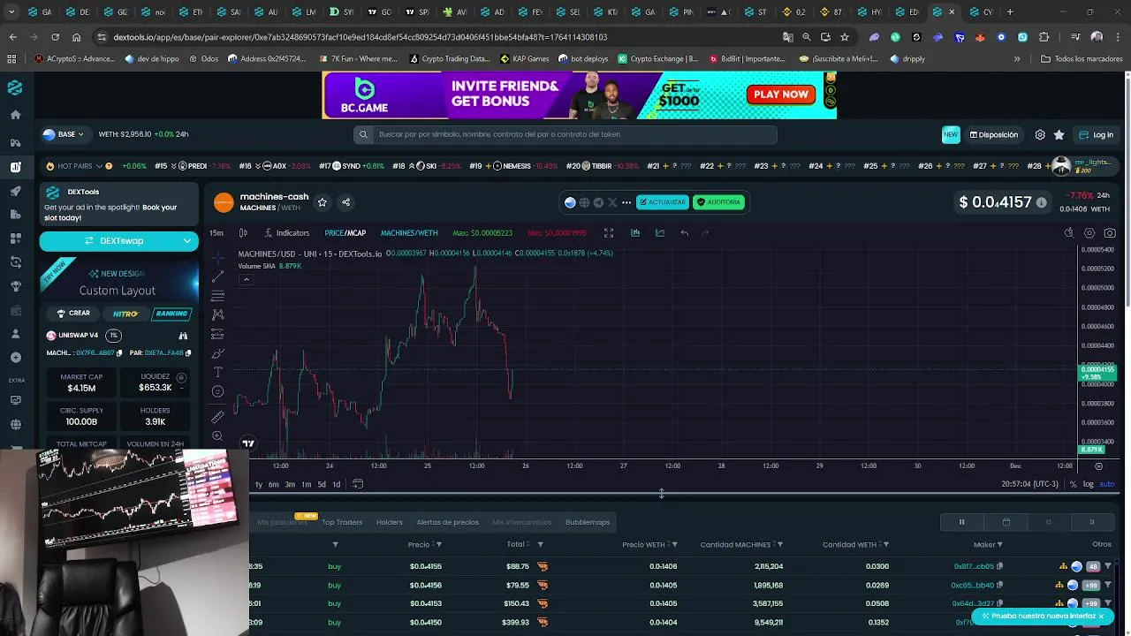Screen dimensions: 1131x636
Task: Open favorites star in the top header
Action: click(x=1059, y=135)
